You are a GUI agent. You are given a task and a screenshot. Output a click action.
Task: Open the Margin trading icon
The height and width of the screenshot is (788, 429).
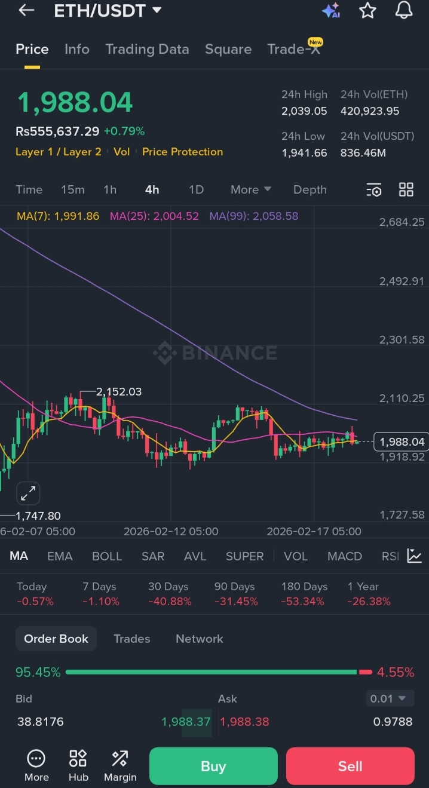pos(120,765)
